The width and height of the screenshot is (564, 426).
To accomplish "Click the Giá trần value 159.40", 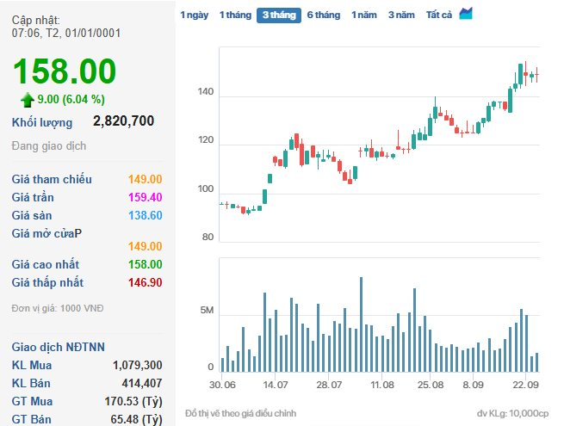I will (x=145, y=197).
